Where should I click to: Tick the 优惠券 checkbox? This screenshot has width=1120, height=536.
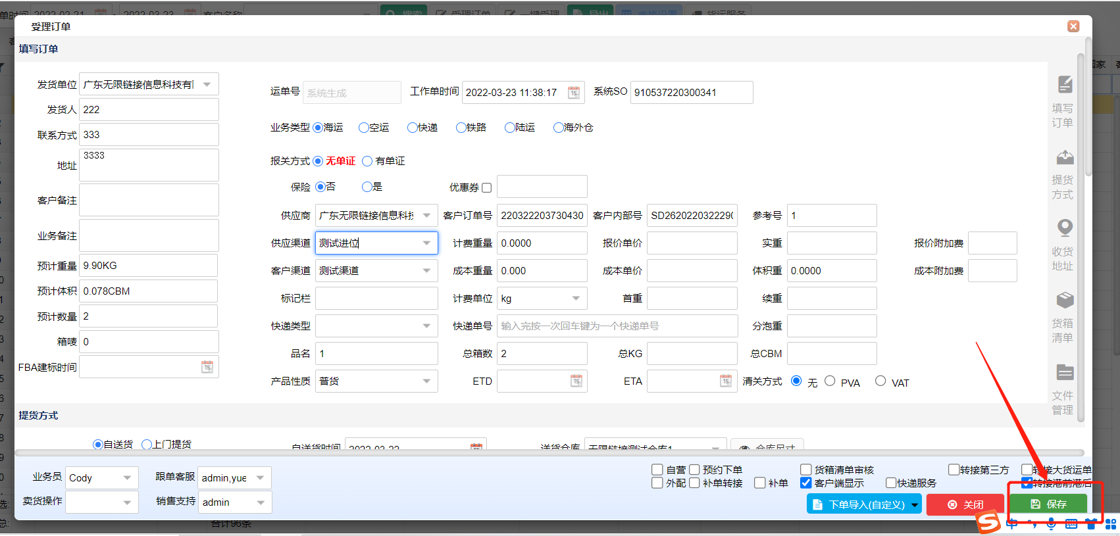[x=487, y=188]
